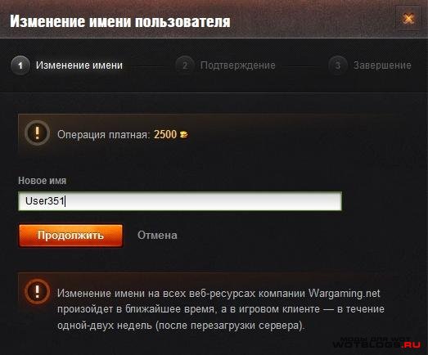Click the gold coins icon next to 2500

pyautogui.click(x=183, y=134)
